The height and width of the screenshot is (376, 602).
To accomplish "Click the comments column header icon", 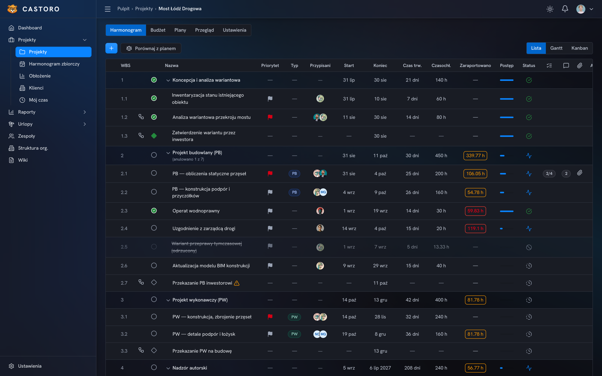I will pyautogui.click(x=566, y=65).
